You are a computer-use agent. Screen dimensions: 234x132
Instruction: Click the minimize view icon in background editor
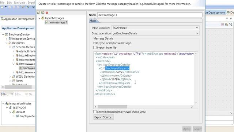[x=227, y=18]
